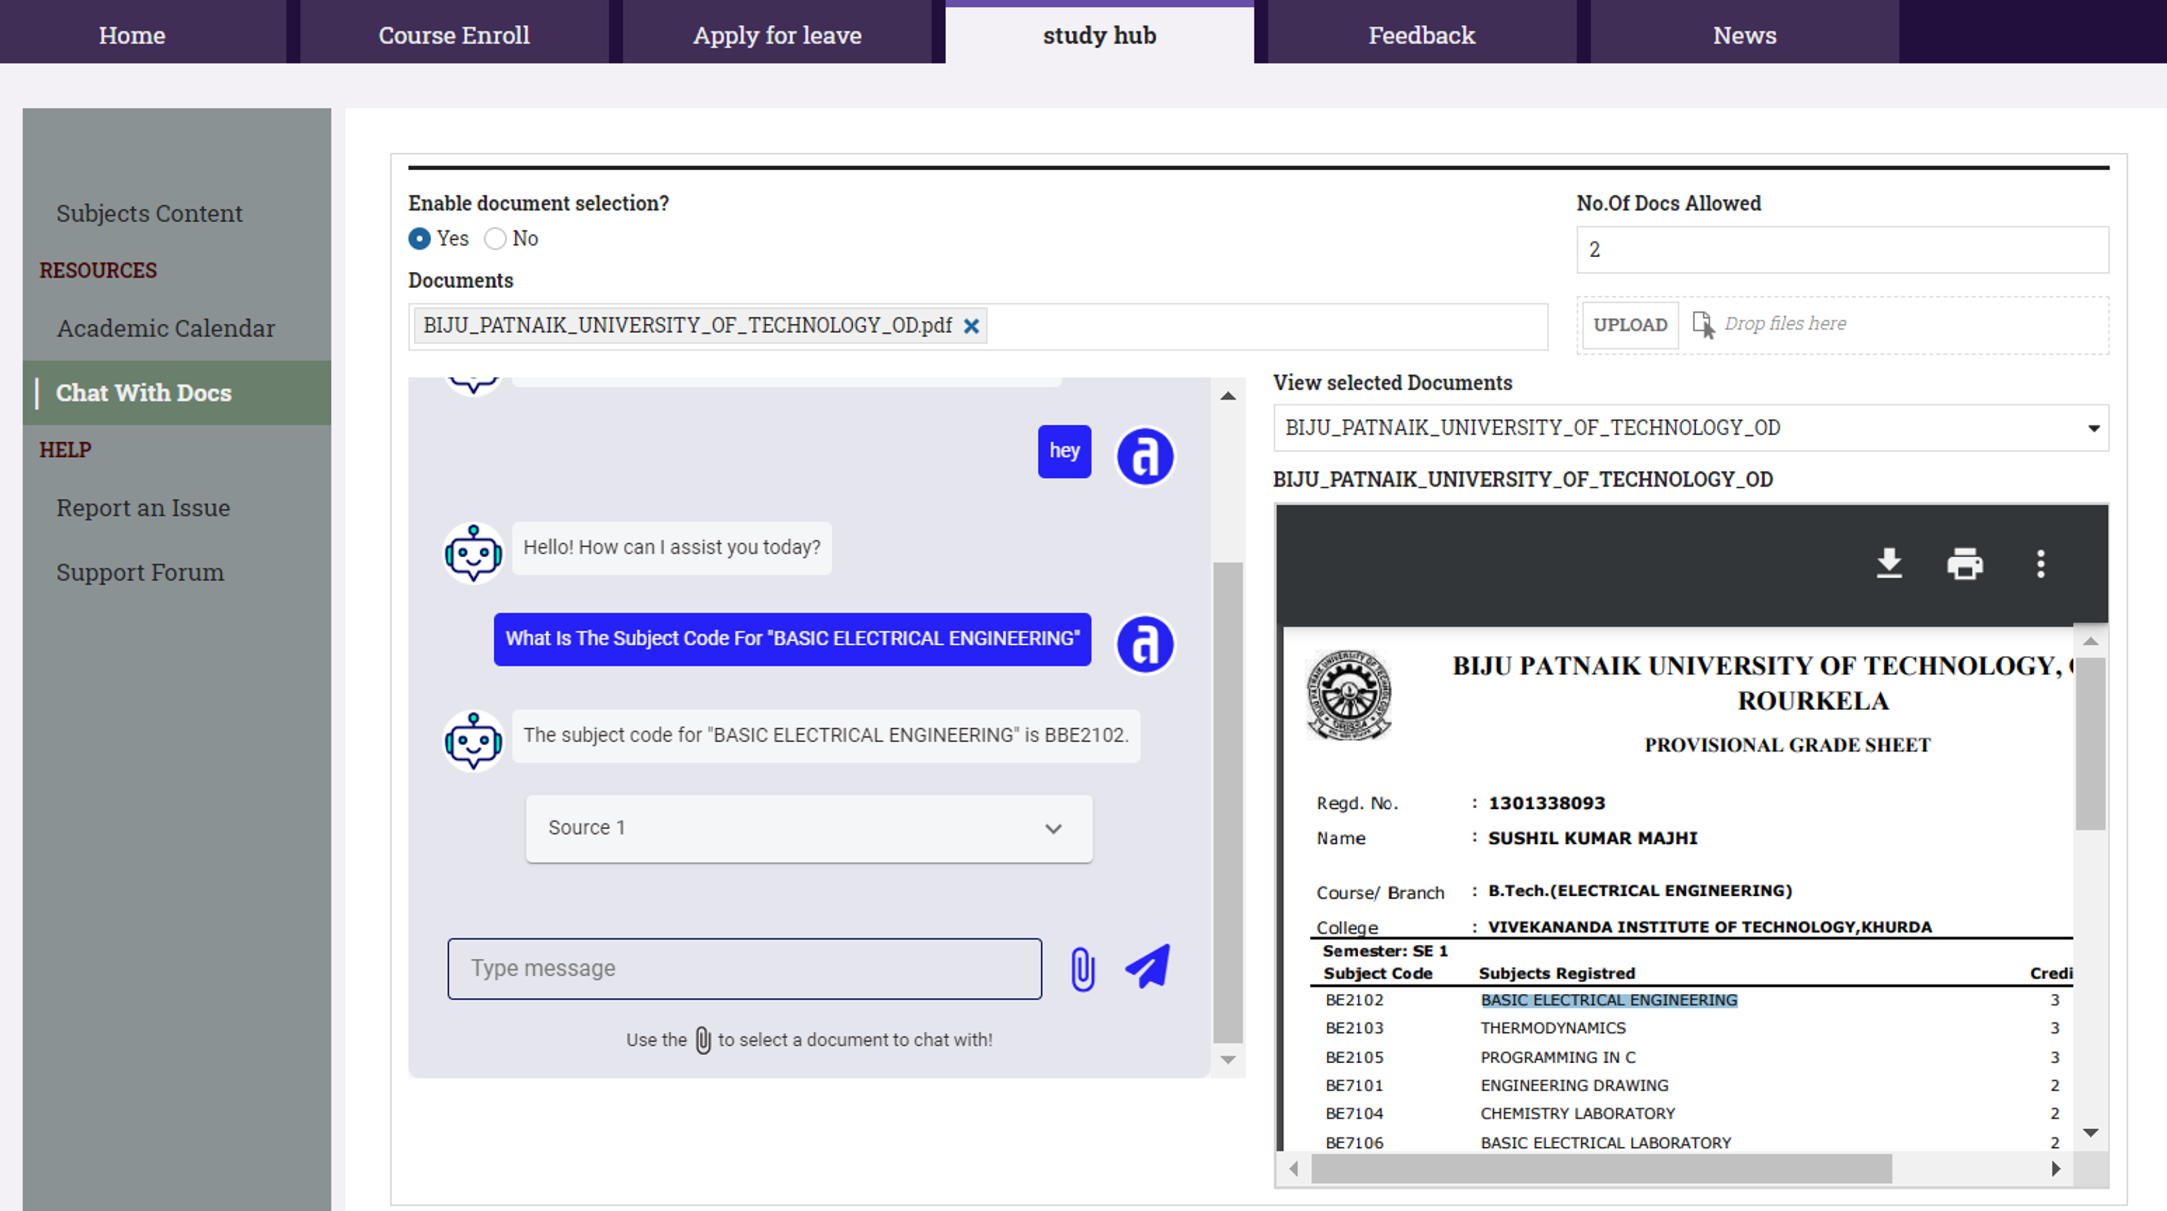Open the News tab
This screenshot has width=2167, height=1211.
pyautogui.click(x=1745, y=36)
